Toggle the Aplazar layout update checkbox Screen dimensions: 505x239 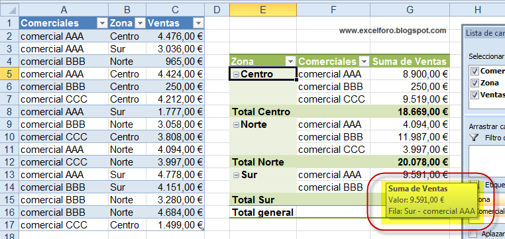pyautogui.click(x=473, y=234)
